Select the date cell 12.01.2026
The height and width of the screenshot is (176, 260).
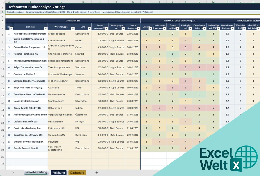[133, 34]
